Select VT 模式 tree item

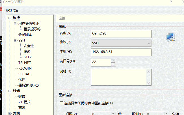point(24,102)
